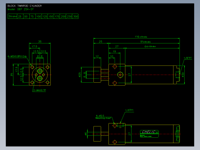Select stroke value 300 in the table

pyautogui.click(x=75, y=17)
